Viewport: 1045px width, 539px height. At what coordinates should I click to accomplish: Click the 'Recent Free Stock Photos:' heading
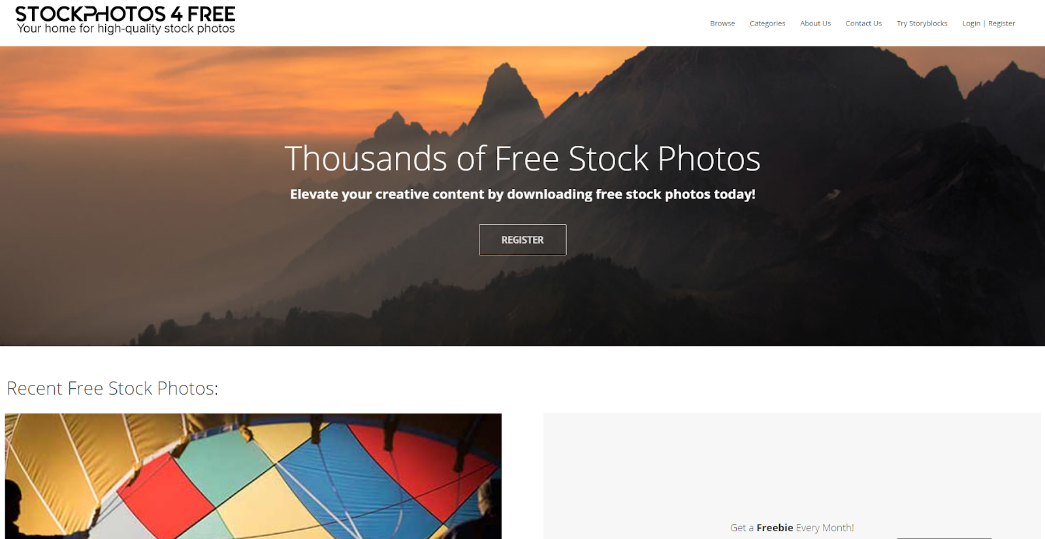(112, 388)
